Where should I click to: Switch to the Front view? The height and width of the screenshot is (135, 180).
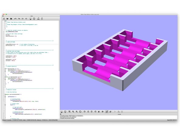click(x=99, y=112)
